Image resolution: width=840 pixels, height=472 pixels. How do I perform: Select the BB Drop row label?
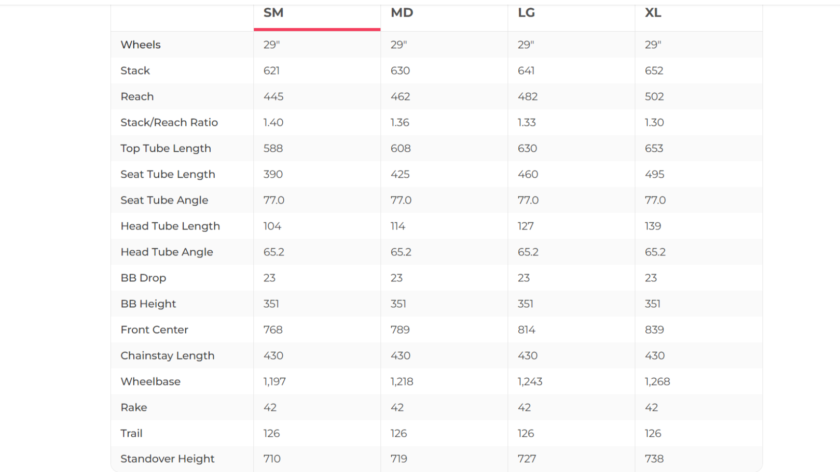coord(143,278)
